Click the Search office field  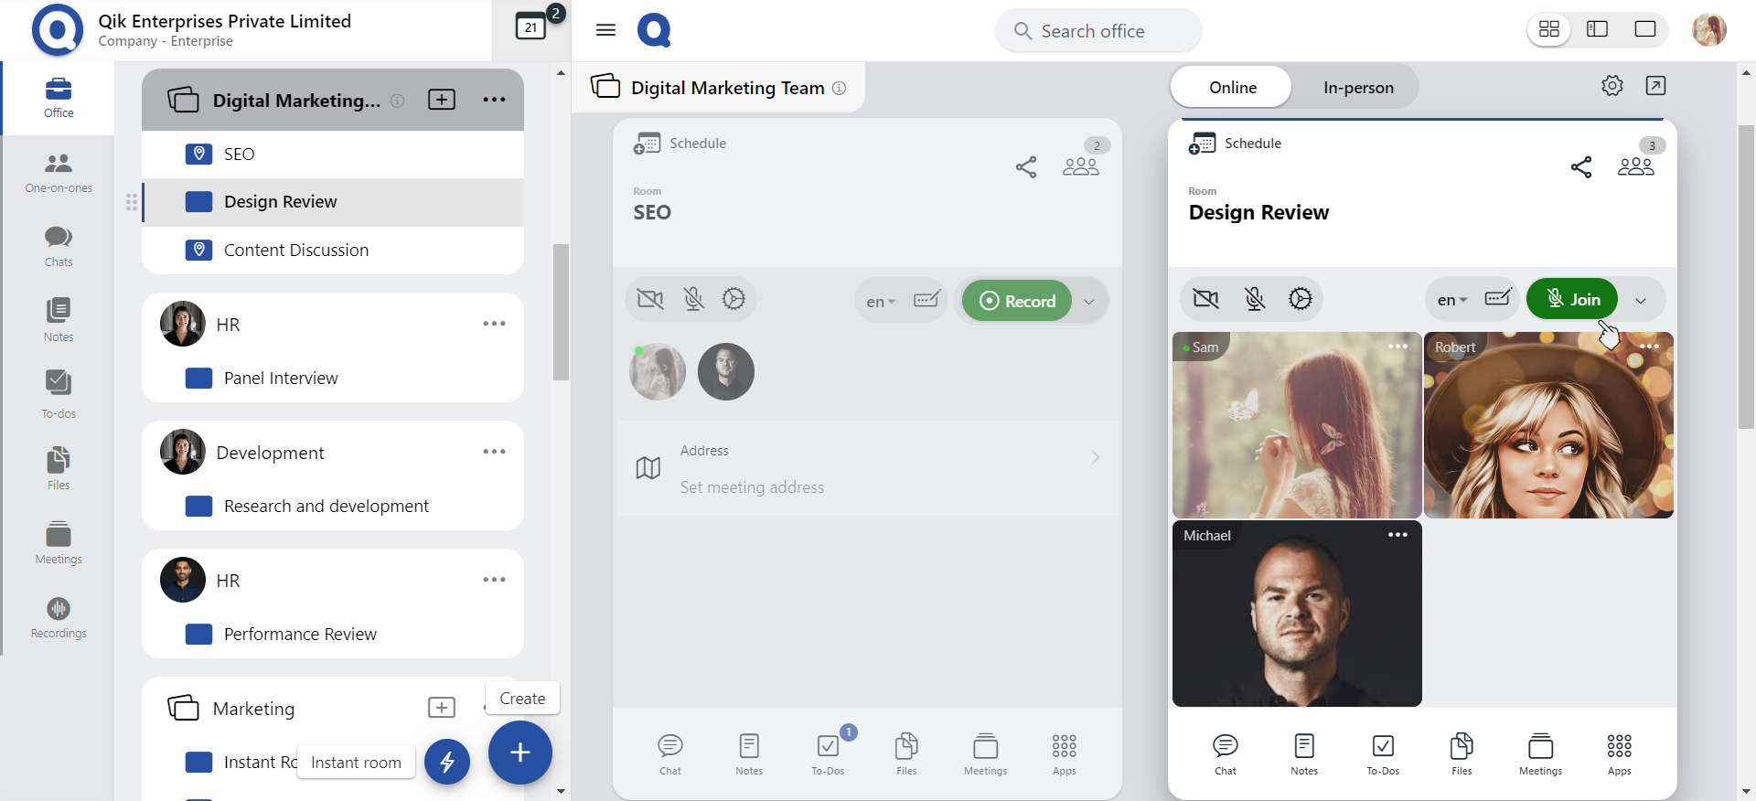(1098, 31)
